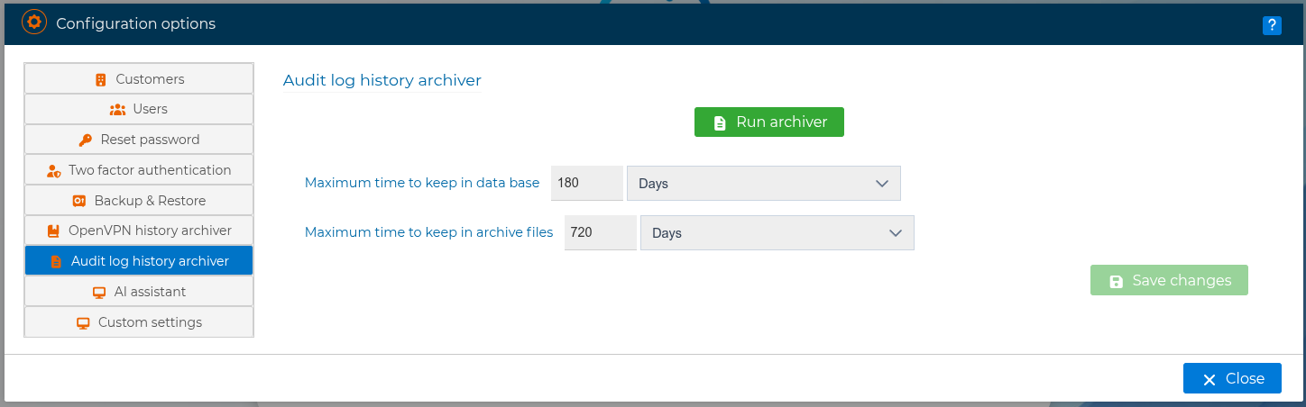Click the Users group icon
The height and width of the screenshot is (407, 1306).
(117, 109)
